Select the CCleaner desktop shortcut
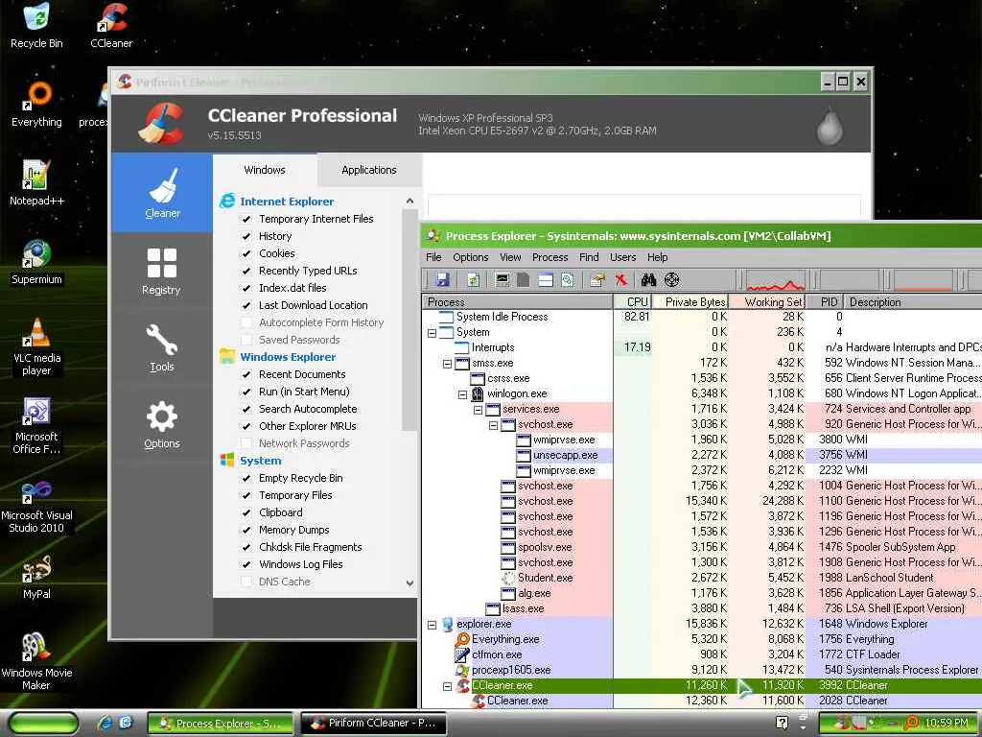The height and width of the screenshot is (737, 982). point(111,26)
